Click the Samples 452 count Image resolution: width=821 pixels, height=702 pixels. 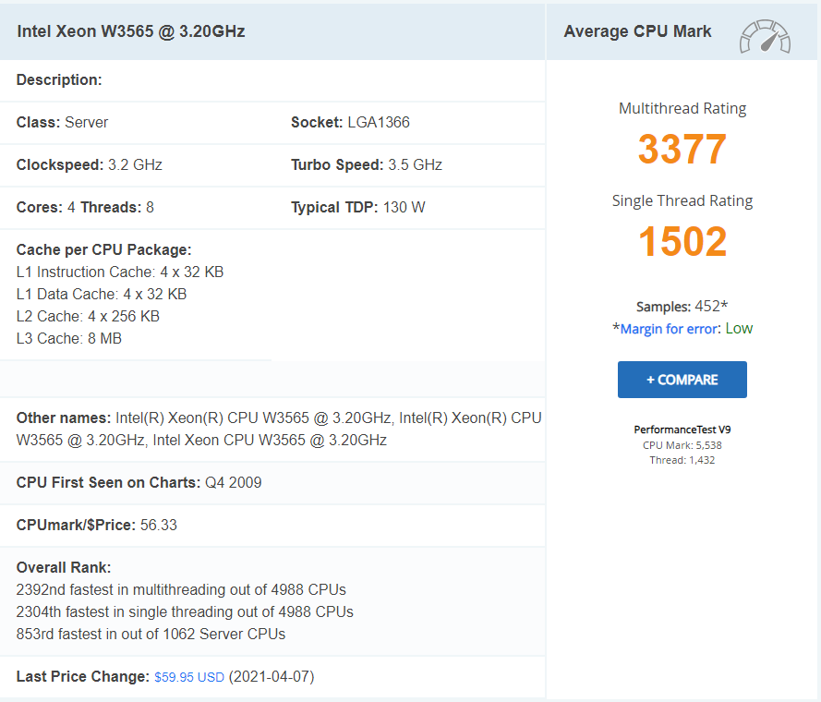(682, 307)
